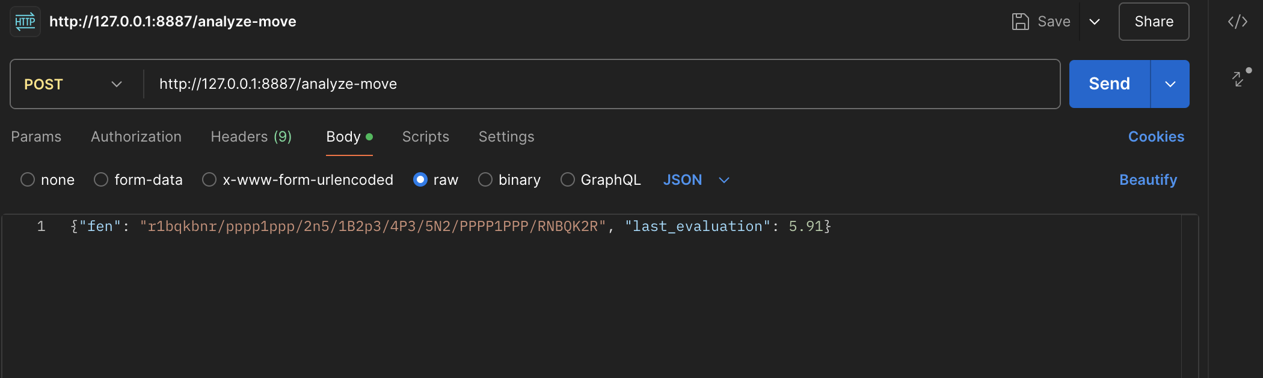The height and width of the screenshot is (378, 1263).
Task: Open the POST method dropdown
Action: 73,84
